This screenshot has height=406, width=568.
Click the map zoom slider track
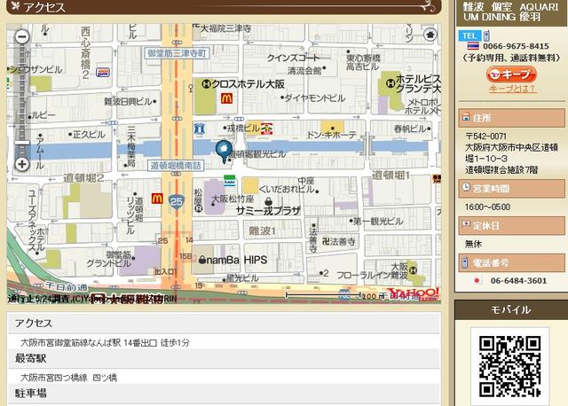click(22, 98)
